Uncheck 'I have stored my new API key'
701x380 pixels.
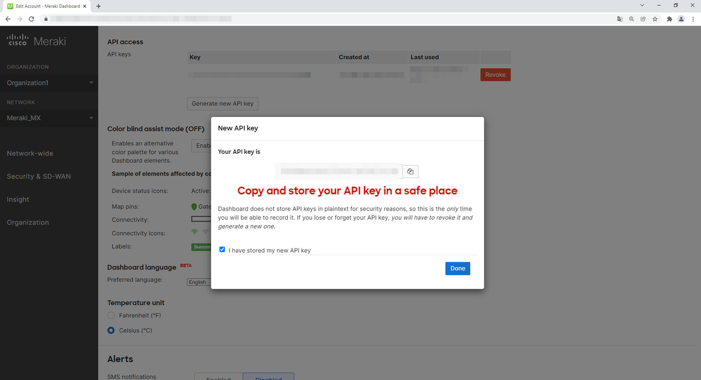(x=222, y=249)
